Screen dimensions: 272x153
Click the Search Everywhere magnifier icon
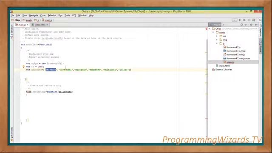click(260, 20)
